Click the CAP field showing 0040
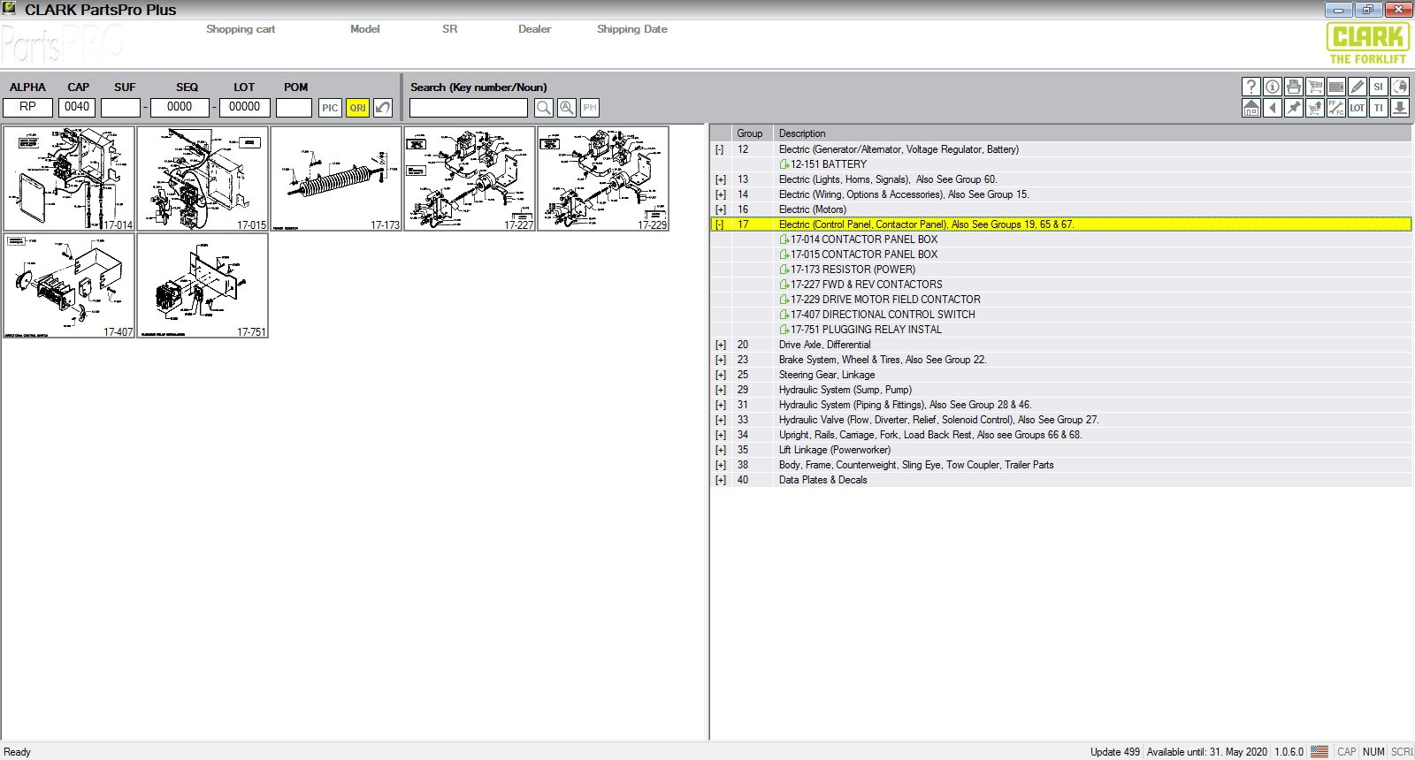This screenshot has height=760, width=1415. [x=77, y=107]
